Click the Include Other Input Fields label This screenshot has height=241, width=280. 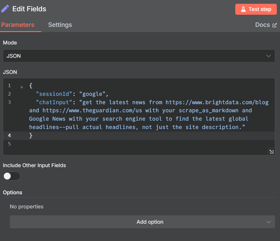(34, 165)
